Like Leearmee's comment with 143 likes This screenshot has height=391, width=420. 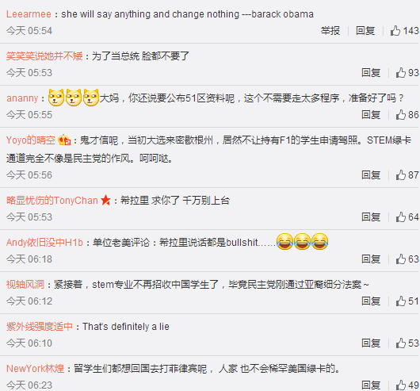click(404, 31)
